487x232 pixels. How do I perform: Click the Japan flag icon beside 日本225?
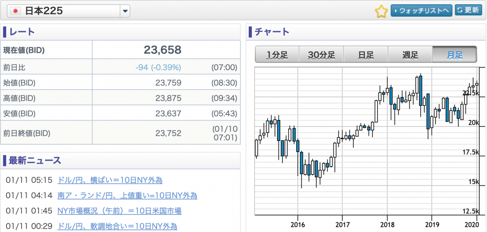point(15,11)
